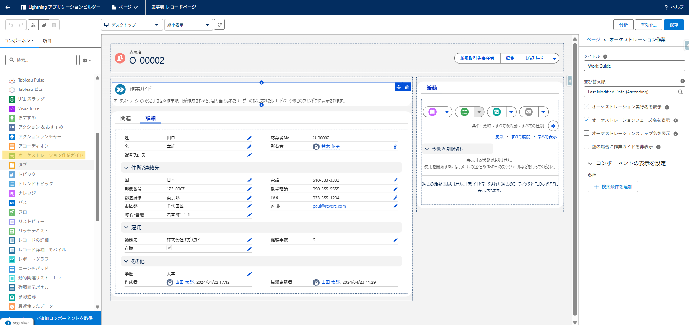689x325 pixels.
Task: Click the 検索条件を追加 button
Action: pos(613,187)
